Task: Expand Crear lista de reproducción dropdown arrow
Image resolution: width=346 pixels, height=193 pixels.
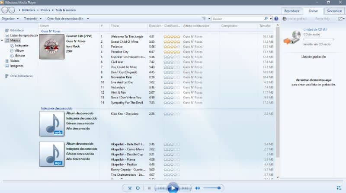Action: tap(88, 19)
